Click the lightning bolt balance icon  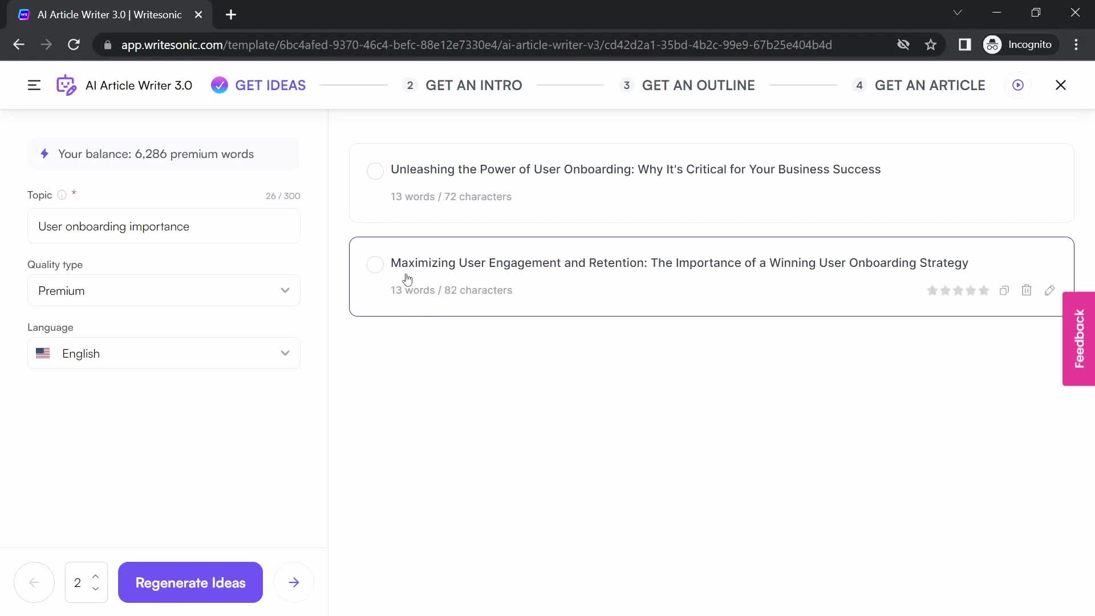[x=43, y=153]
